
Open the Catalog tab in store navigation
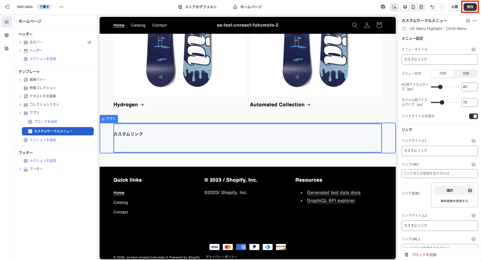pyautogui.click(x=138, y=25)
